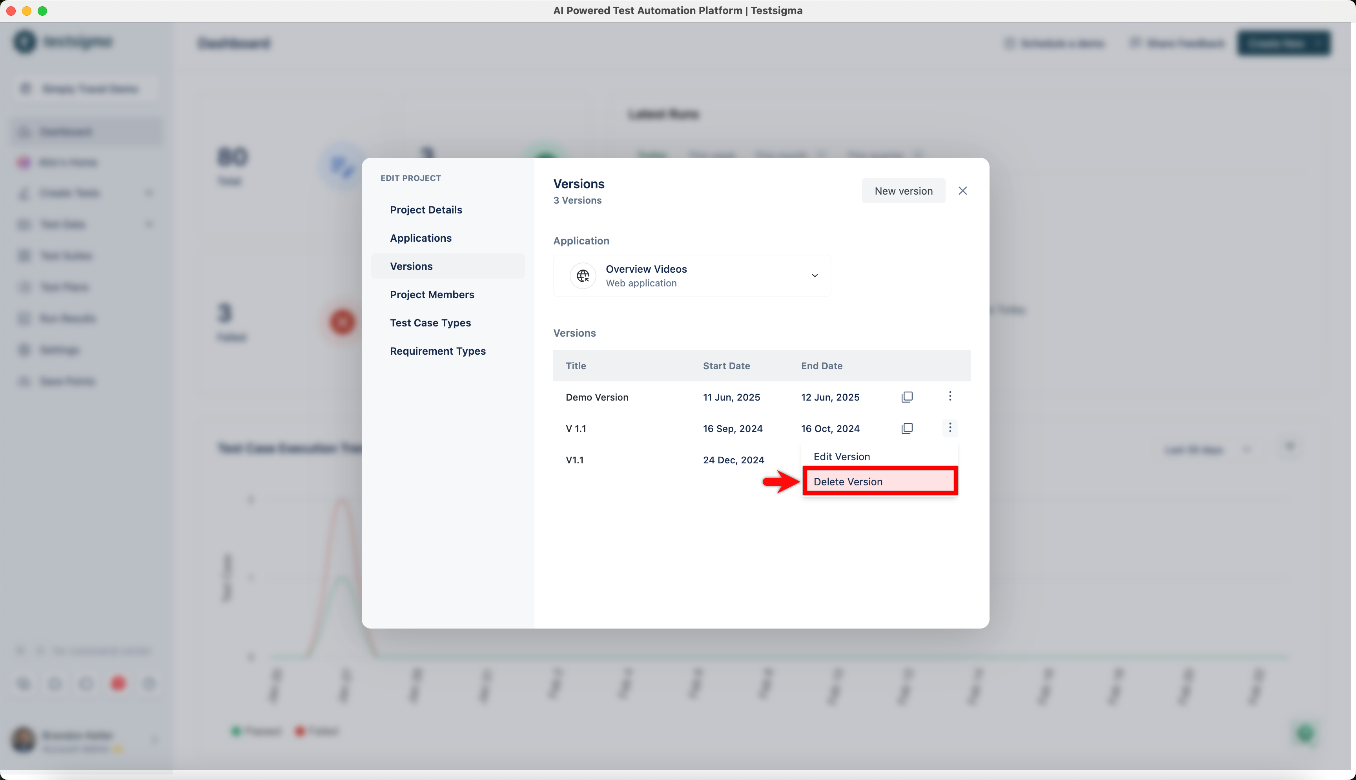
Task: Select the Versions sidebar item
Action: [411, 266]
